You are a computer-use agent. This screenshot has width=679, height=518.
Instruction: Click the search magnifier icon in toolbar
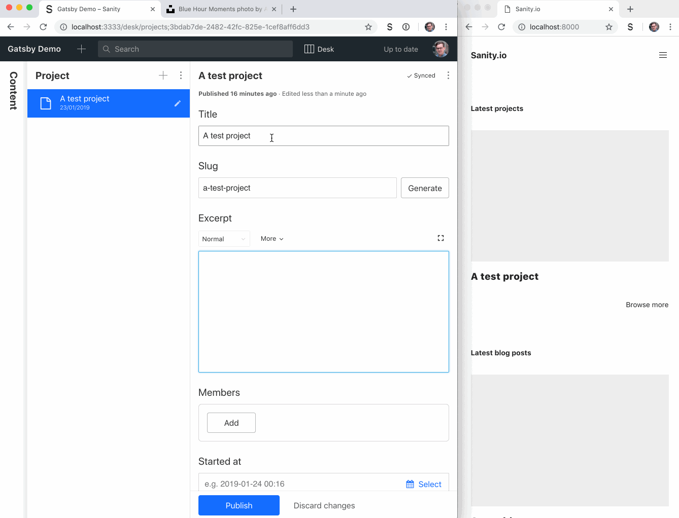tap(107, 49)
